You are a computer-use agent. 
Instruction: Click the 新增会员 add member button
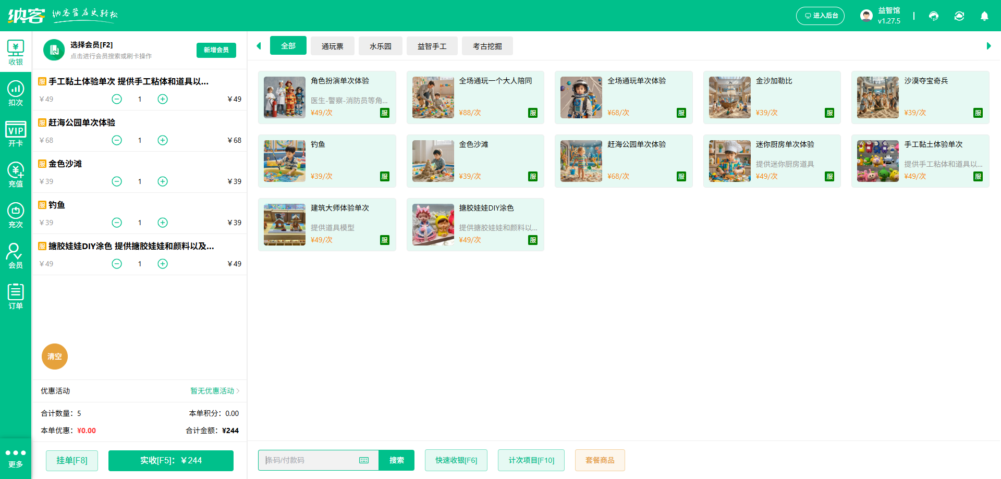(x=216, y=50)
